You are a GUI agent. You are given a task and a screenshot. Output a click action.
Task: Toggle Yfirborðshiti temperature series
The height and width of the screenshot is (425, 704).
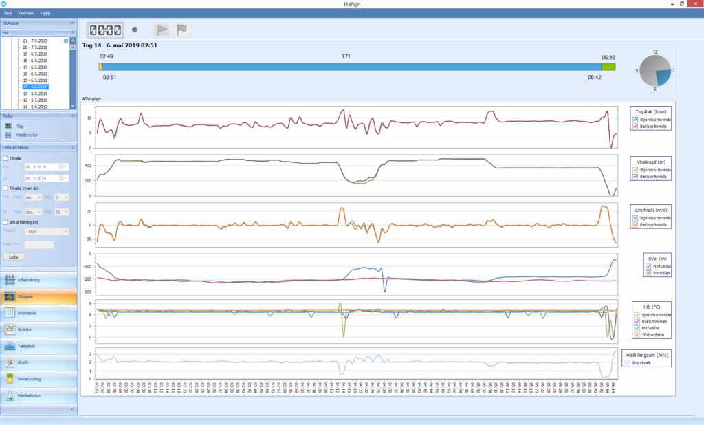tap(637, 335)
